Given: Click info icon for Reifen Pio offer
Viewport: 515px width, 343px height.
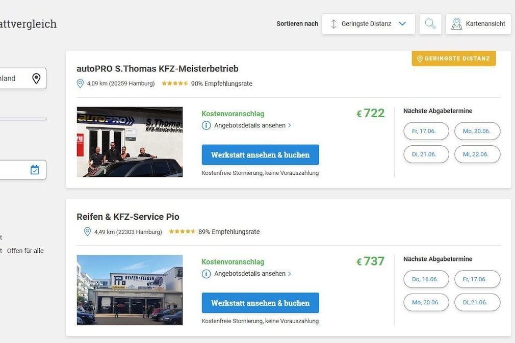Looking at the screenshot, I should tap(206, 274).
